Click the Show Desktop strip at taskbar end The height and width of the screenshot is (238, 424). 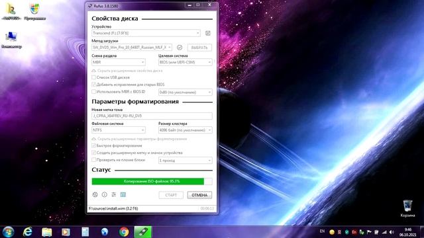pyautogui.click(x=422, y=232)
